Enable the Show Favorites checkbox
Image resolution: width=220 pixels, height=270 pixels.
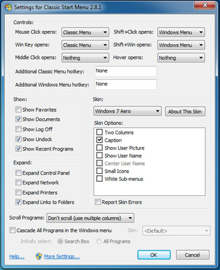tap(18, 110)
